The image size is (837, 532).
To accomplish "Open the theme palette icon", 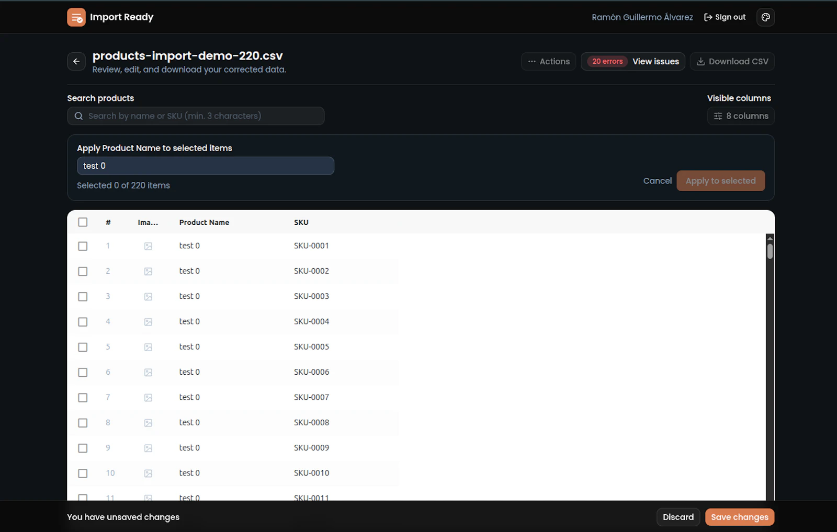I will 765,17.
